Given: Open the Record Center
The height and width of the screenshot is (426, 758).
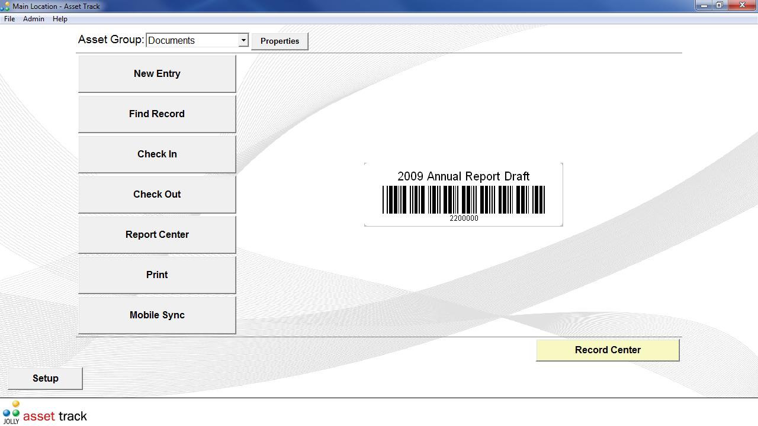Looking at the screenshot, I should (608, 350).
